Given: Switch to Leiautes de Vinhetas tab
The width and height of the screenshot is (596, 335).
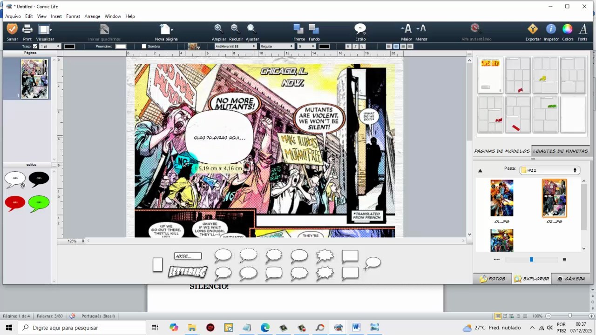Looking at the screenshot, I should (x=561, y=151).
